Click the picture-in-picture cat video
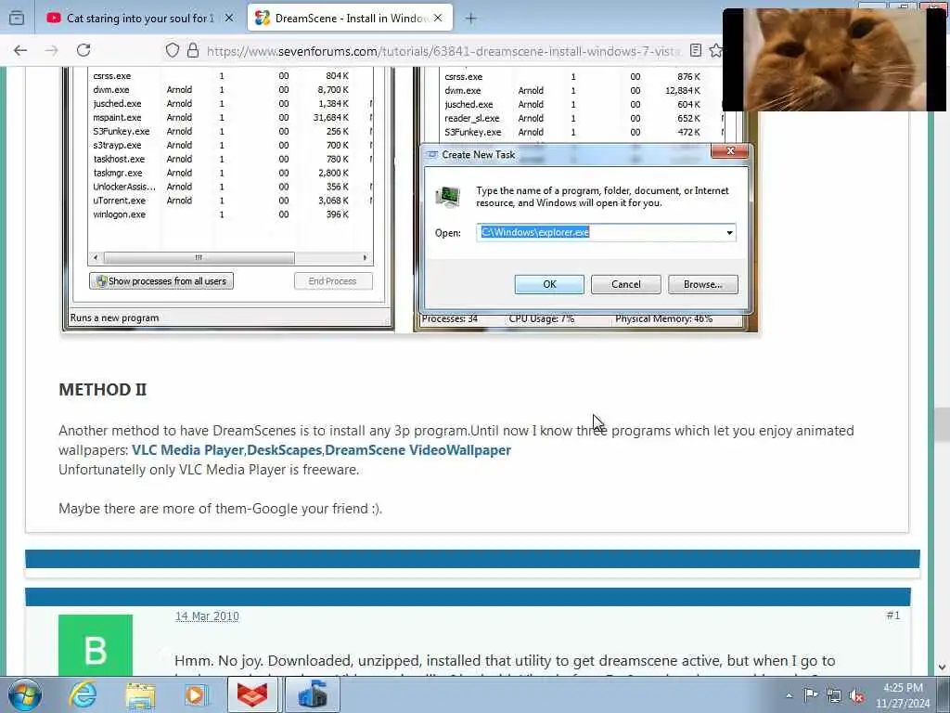The image size is (950, 713). point(834,60)
